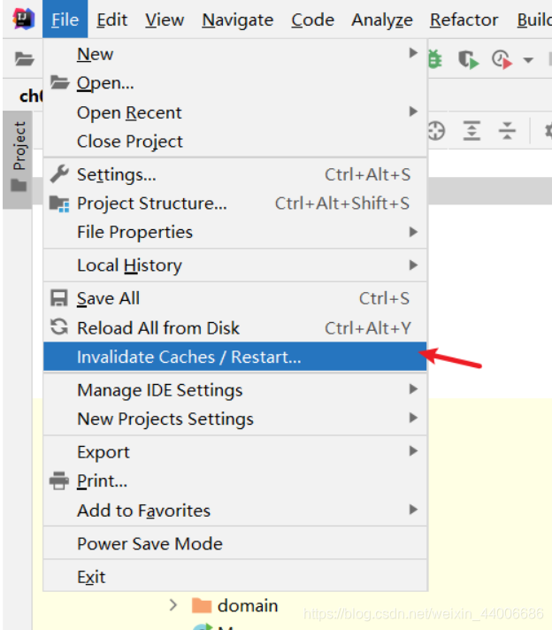Click the arrow next to New

click(413, 52)
